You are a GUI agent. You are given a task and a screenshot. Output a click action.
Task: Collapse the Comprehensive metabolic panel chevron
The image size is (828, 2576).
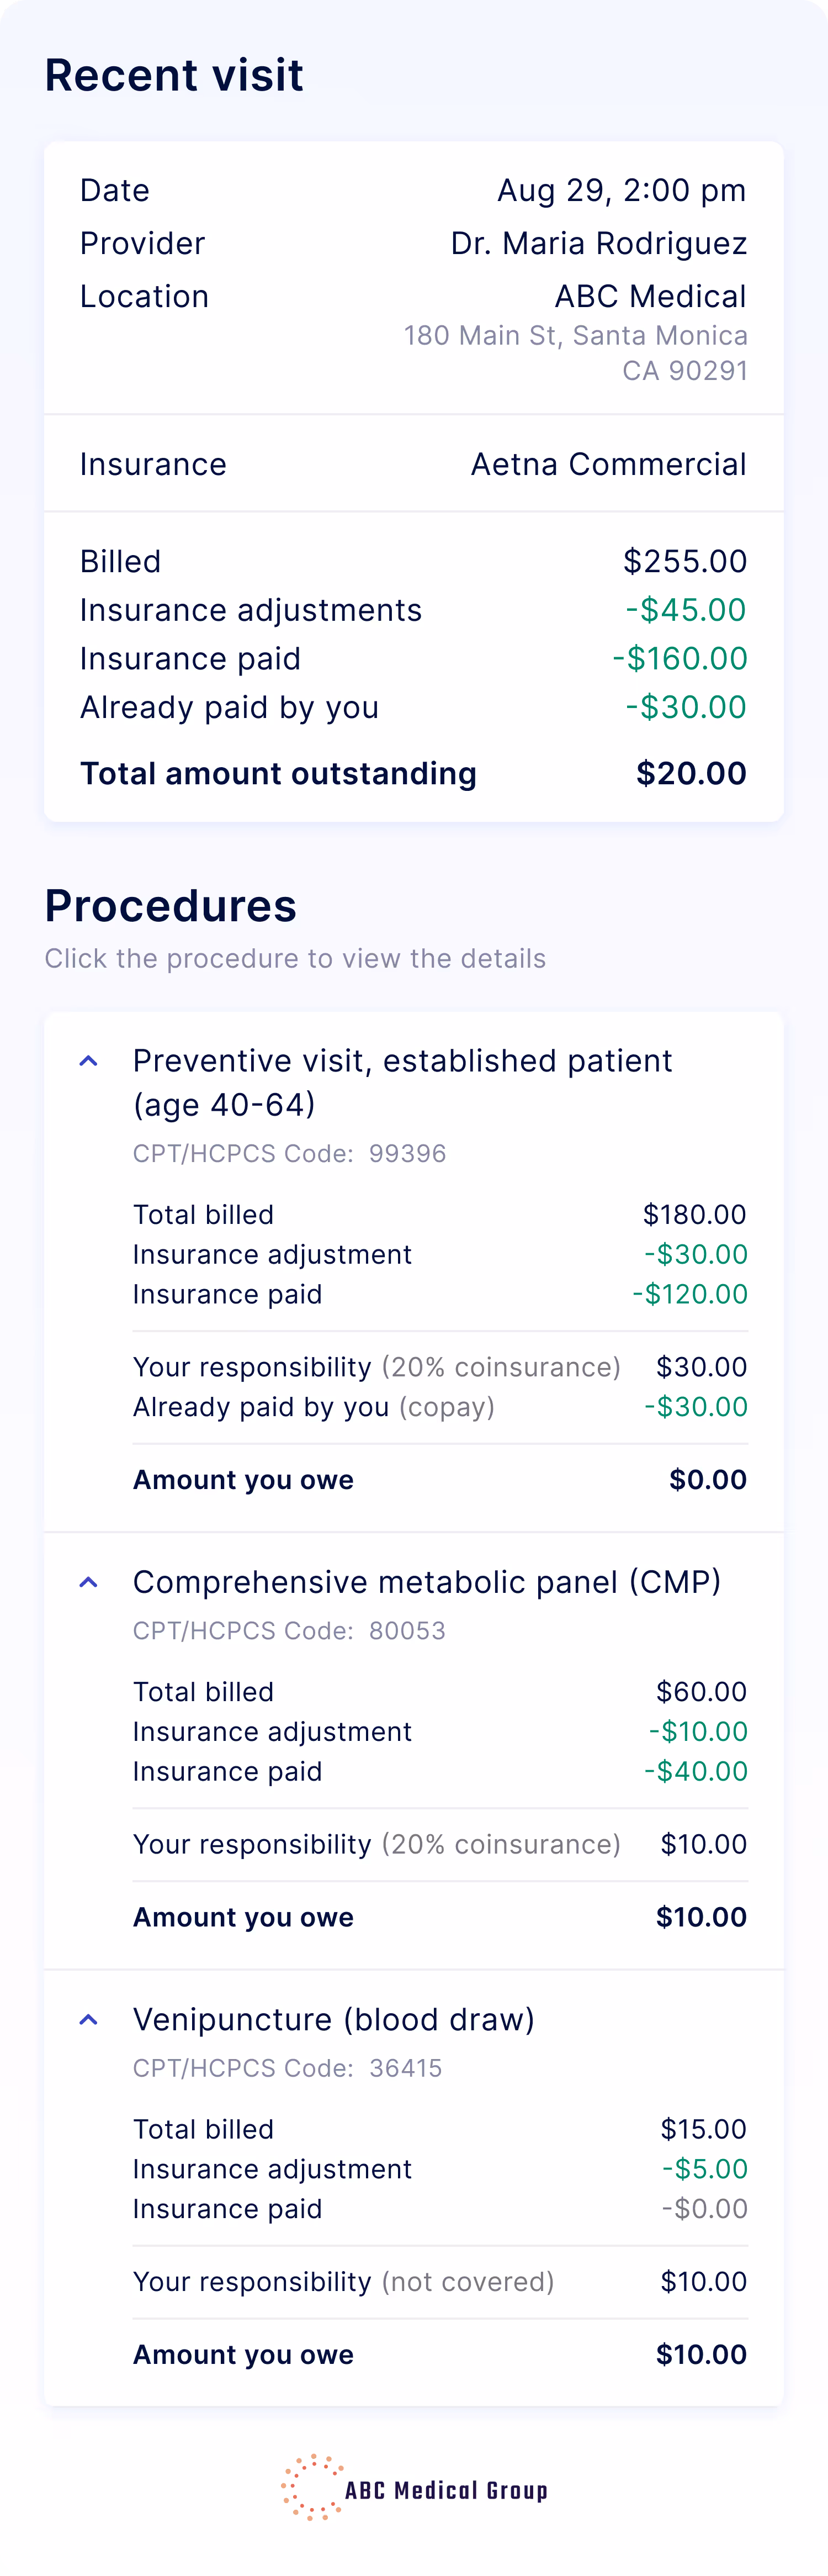point(88,1582)
